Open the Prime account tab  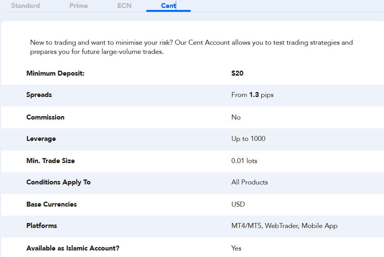pos(79,6)
